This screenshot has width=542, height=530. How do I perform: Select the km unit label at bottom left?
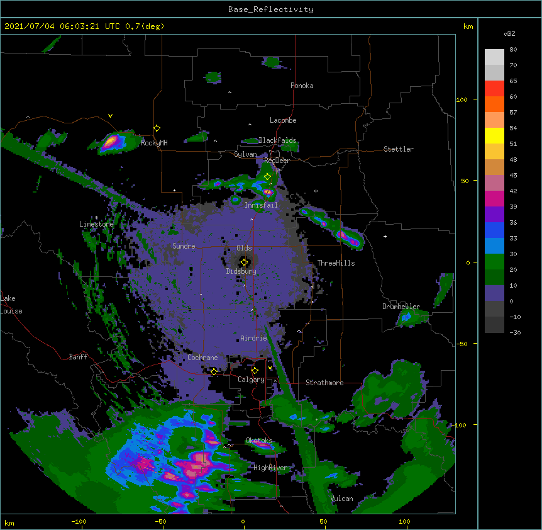coord(9,522)
